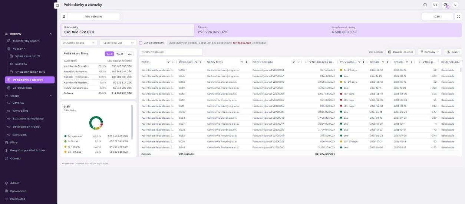
Task: Click the table's vertical scrollbar
Action: pos(461,69)
